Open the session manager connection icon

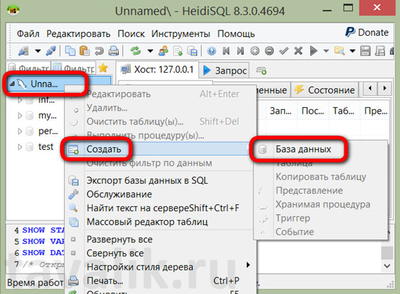[23, 51]
